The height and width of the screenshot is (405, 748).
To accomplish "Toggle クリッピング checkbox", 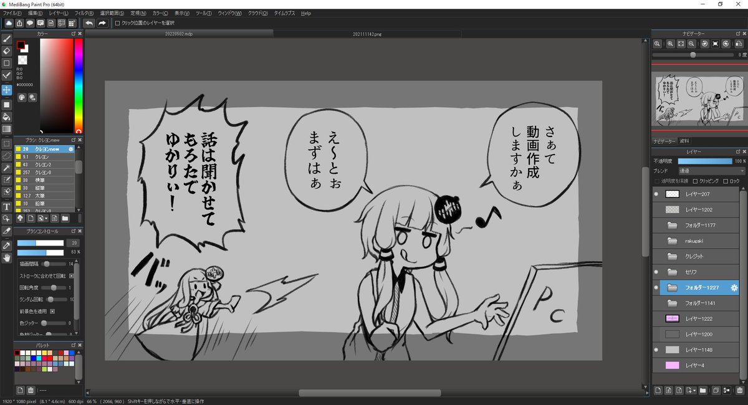I will (695, 181).
